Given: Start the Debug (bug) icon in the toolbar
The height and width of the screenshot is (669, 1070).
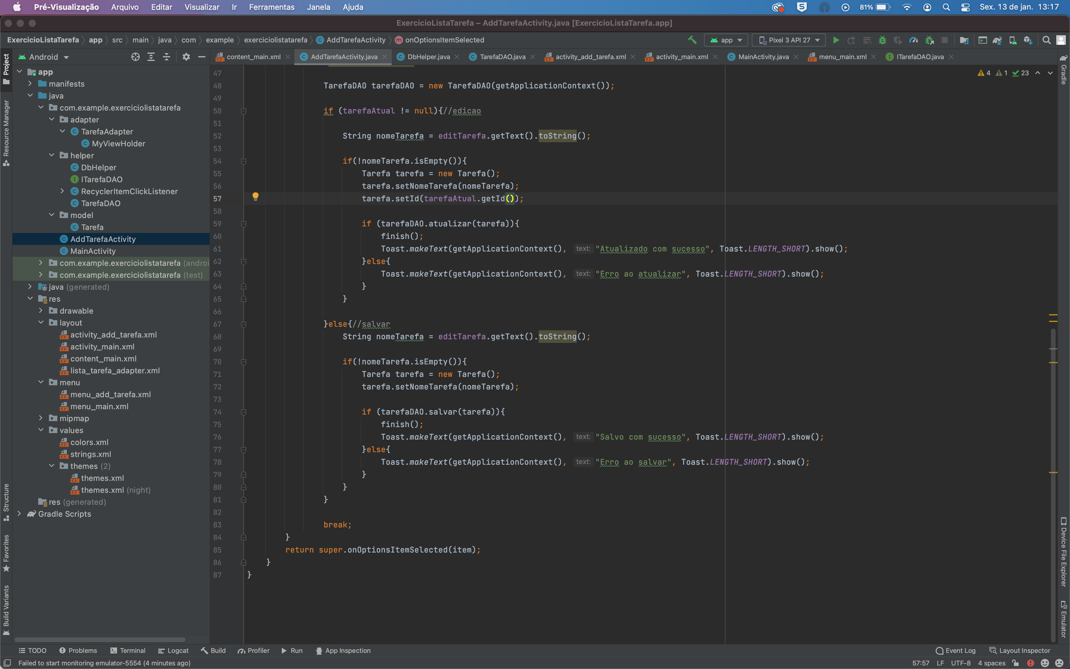Looking at the screenshot, I should (882, 40).
